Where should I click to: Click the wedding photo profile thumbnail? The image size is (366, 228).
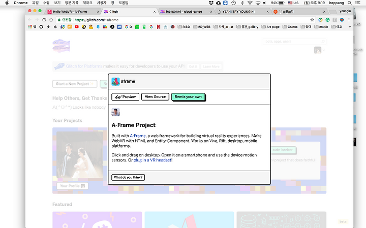coord(80,154)
